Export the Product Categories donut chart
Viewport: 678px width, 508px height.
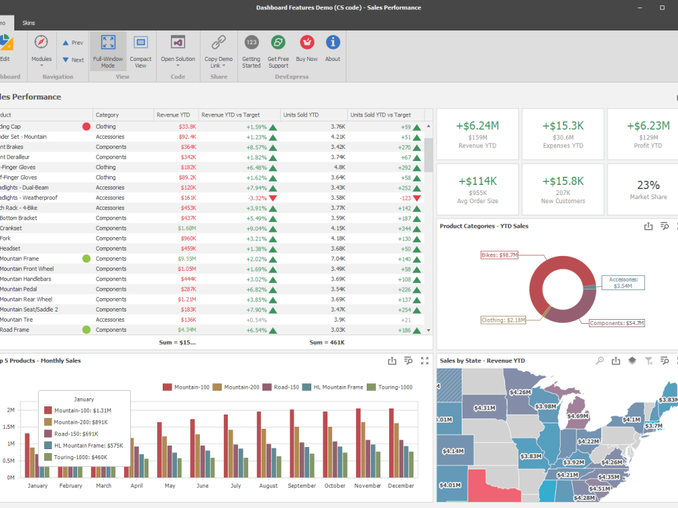click(x=648, y=226)
